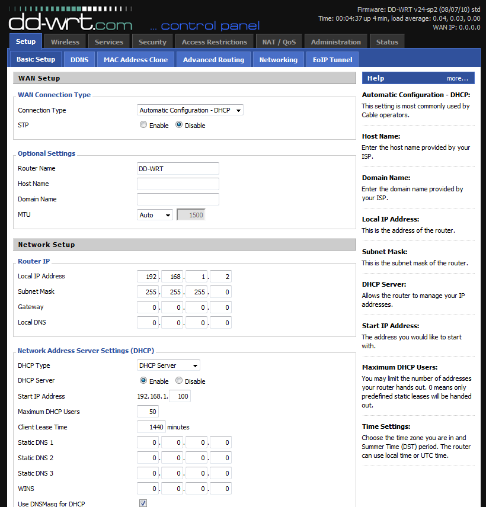Image resolution: width=486 pixels, height=507 pixels.
Task: Enable the STP radio button
Action: [x=143, y=125]
